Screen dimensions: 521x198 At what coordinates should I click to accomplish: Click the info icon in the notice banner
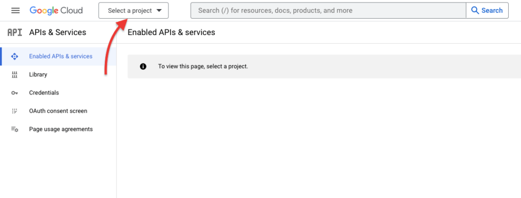coord(143,67)
